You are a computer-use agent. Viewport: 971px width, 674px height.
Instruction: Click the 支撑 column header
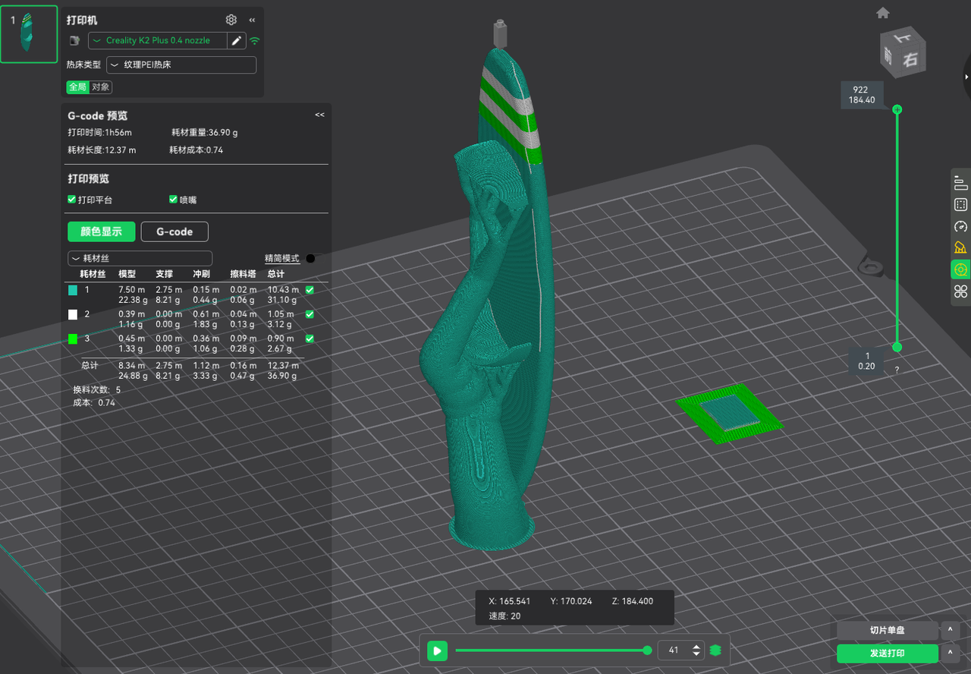pyautogui.click(x=165, y=274)
